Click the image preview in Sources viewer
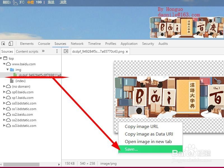Image resolution: width=224 pixels, height=168 pixels. (169, 97)
